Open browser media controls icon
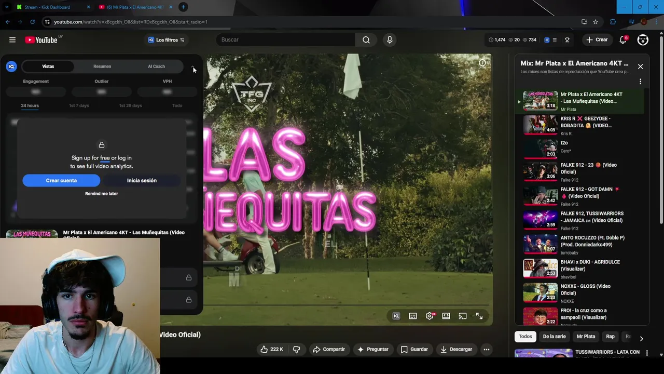The width and height of the screenshot is (664, 374). pyautogui.click(x=631, y=22)
